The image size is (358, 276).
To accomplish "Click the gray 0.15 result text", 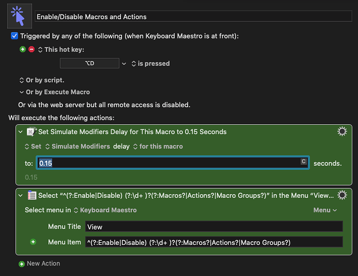I will coord(31,177).
